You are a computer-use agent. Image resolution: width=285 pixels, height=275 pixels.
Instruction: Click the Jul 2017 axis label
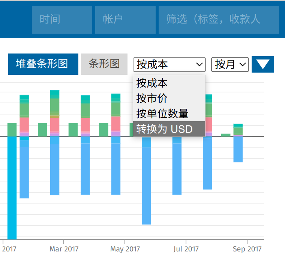tap(186, 249)
